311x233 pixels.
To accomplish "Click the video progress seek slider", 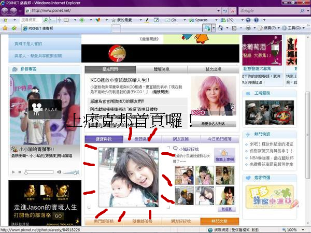I will [39, 172].
